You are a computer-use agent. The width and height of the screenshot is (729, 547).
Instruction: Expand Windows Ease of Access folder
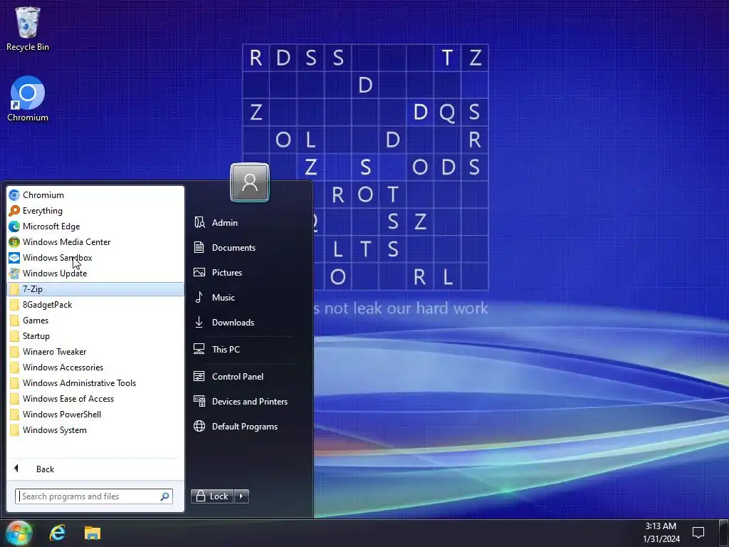click(95, 399)
